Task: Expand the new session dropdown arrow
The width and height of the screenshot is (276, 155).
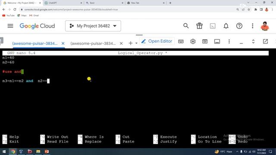Action: click(136, 43)
